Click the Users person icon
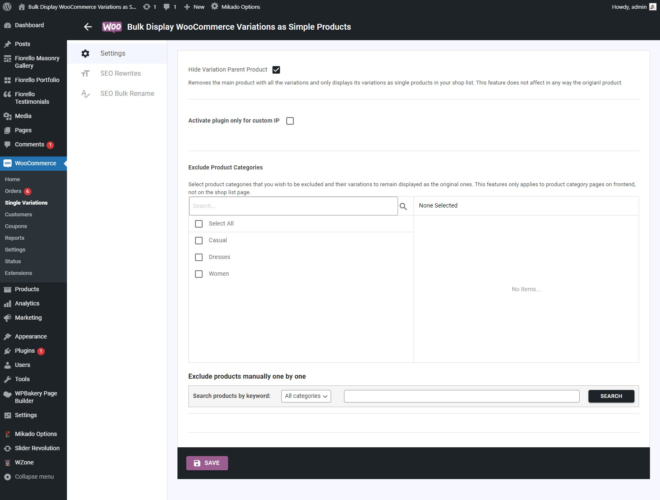The width and height of the screenshot is (660, 500). point(8,365)
